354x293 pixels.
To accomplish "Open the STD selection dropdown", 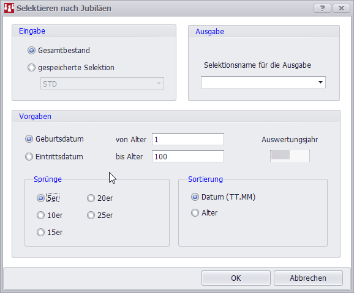I will (102, 84).
